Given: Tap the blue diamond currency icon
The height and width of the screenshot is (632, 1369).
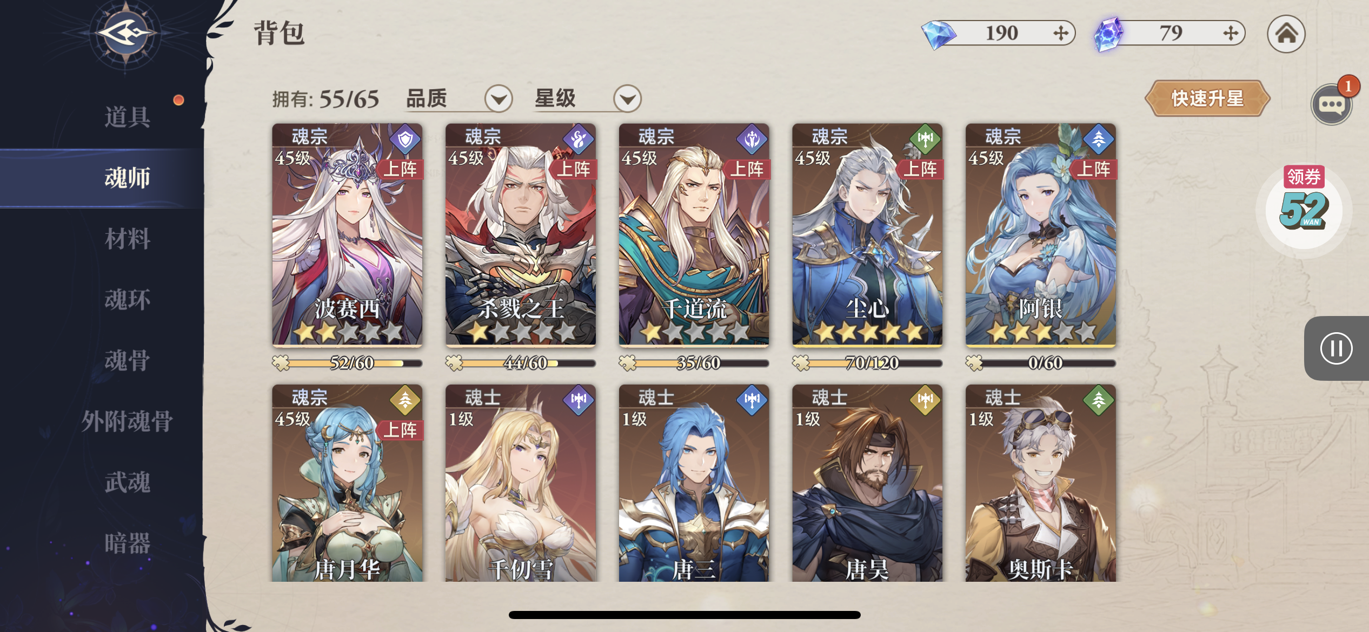Looking at the screenshot, I should click(939, 34).
